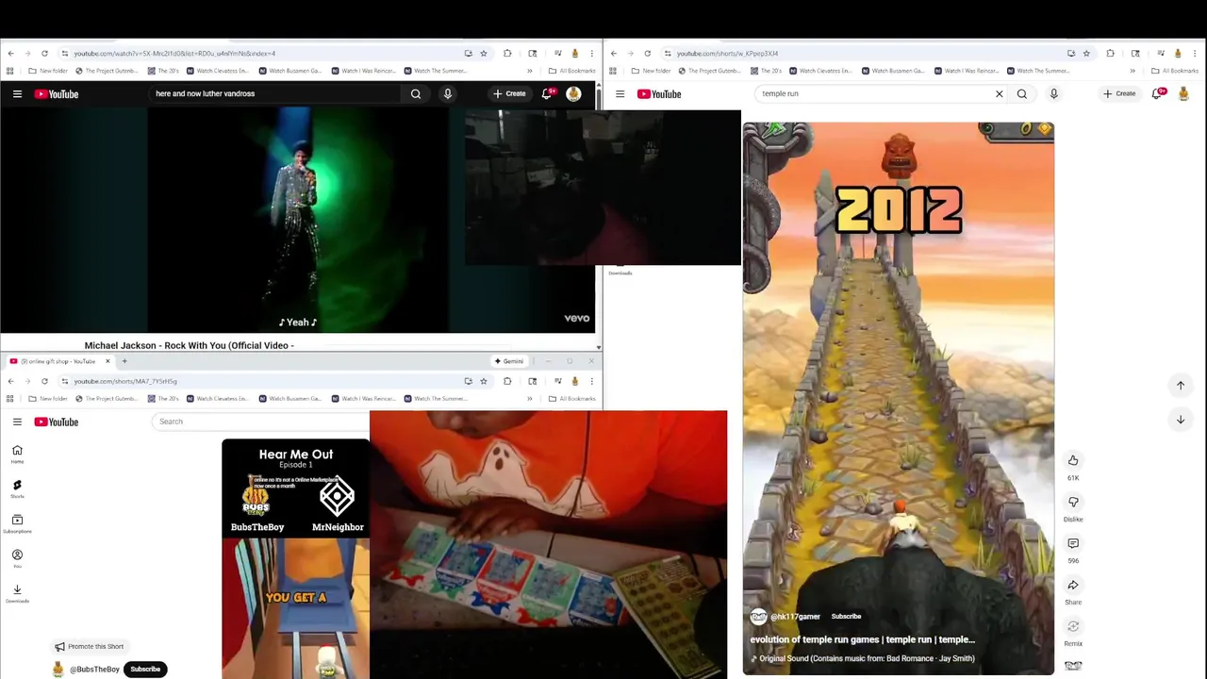Expand hidden bookmarks in online gift shop window
Viewport: 1207px width, 679px height.
click(x=529, y=398)
